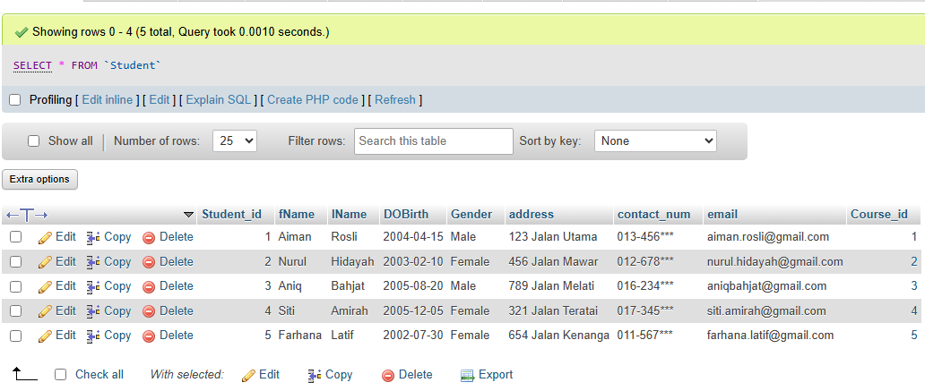Select checkbox for Aiman Rosli row
The image size is (925, 391).
click(x=16, y=237)
